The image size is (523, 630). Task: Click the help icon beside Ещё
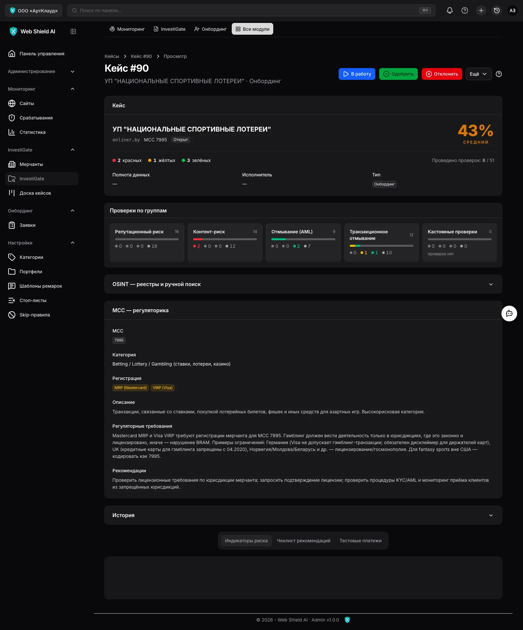coord(499,74)
